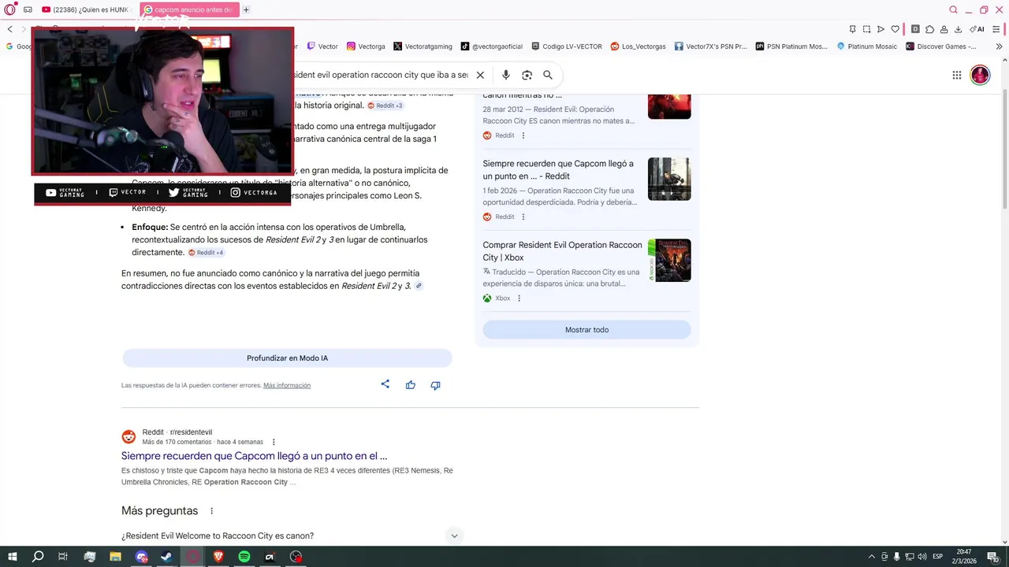The height and width of the screenshot is (567, 1009).
Task: Open a new browser tab with plus
Action: (246, 9)
